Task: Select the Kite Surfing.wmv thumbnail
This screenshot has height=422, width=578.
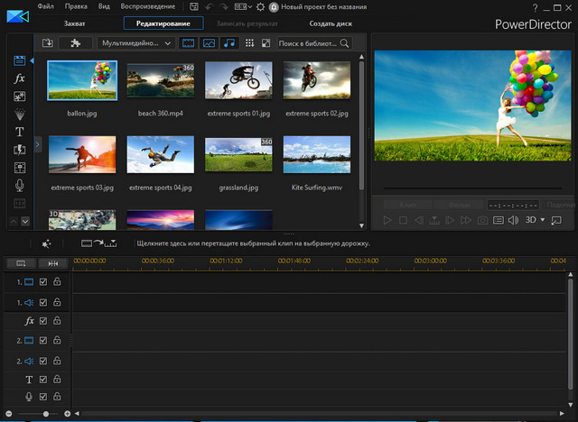Action: coord(316,154)
